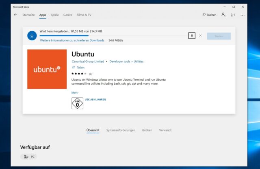Screen dimensions: 260x169
Task: Expand description with Mehr
Action: point(75,93)
